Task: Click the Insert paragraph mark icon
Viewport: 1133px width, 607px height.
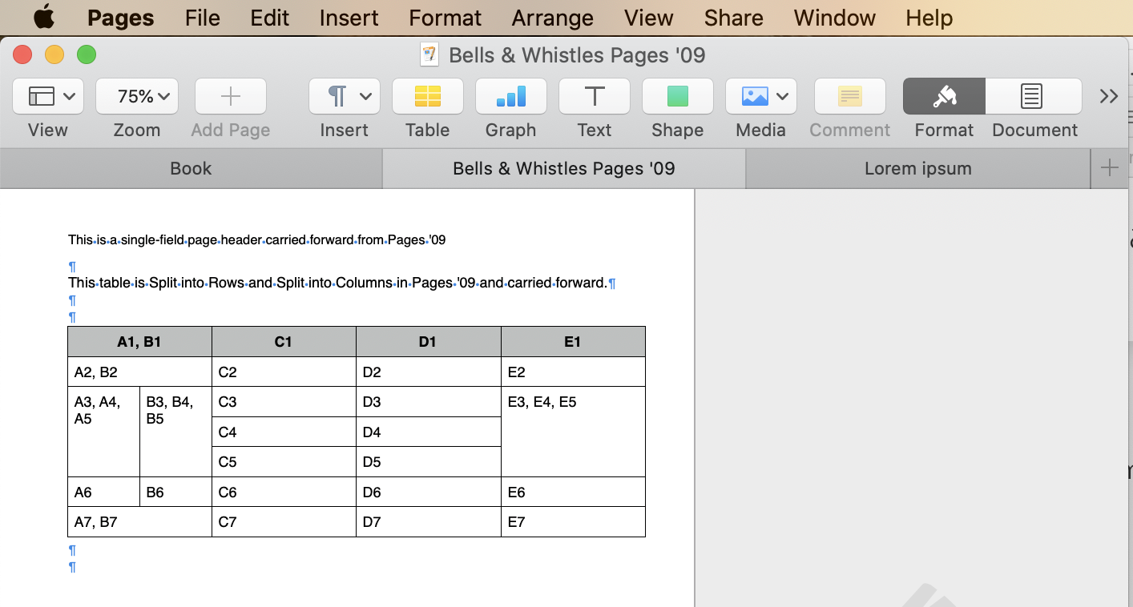Action: (x=337, y=97)
